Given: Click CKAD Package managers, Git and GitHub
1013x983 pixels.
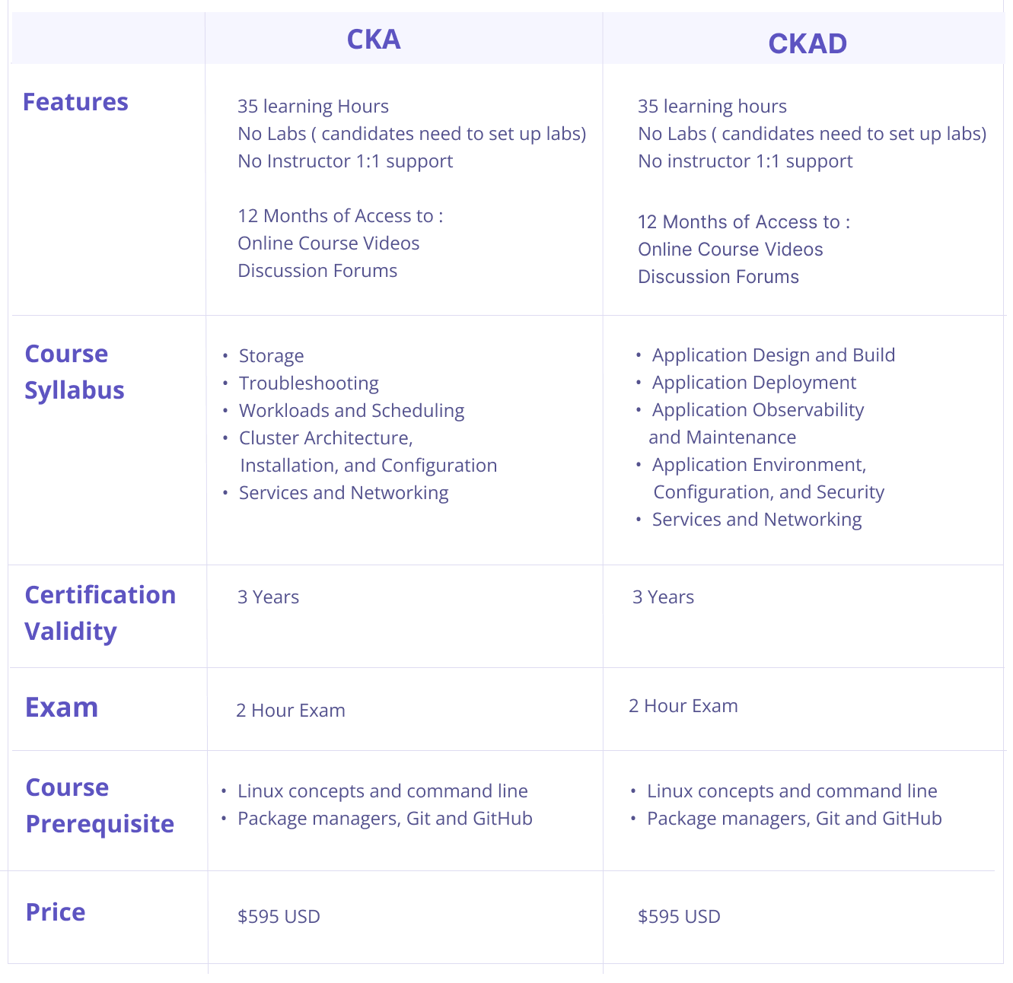Looking at the screenshot, I should (x=795, y=819).
